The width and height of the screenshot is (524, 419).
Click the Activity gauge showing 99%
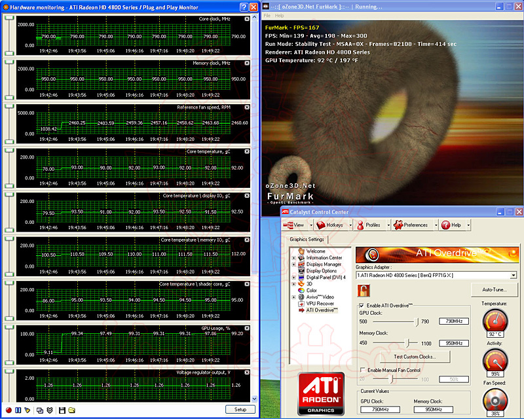pos(495,361)
